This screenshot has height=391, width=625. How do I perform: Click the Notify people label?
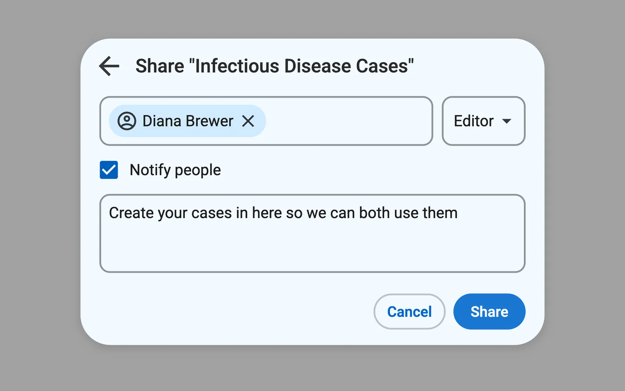point(175,170)
